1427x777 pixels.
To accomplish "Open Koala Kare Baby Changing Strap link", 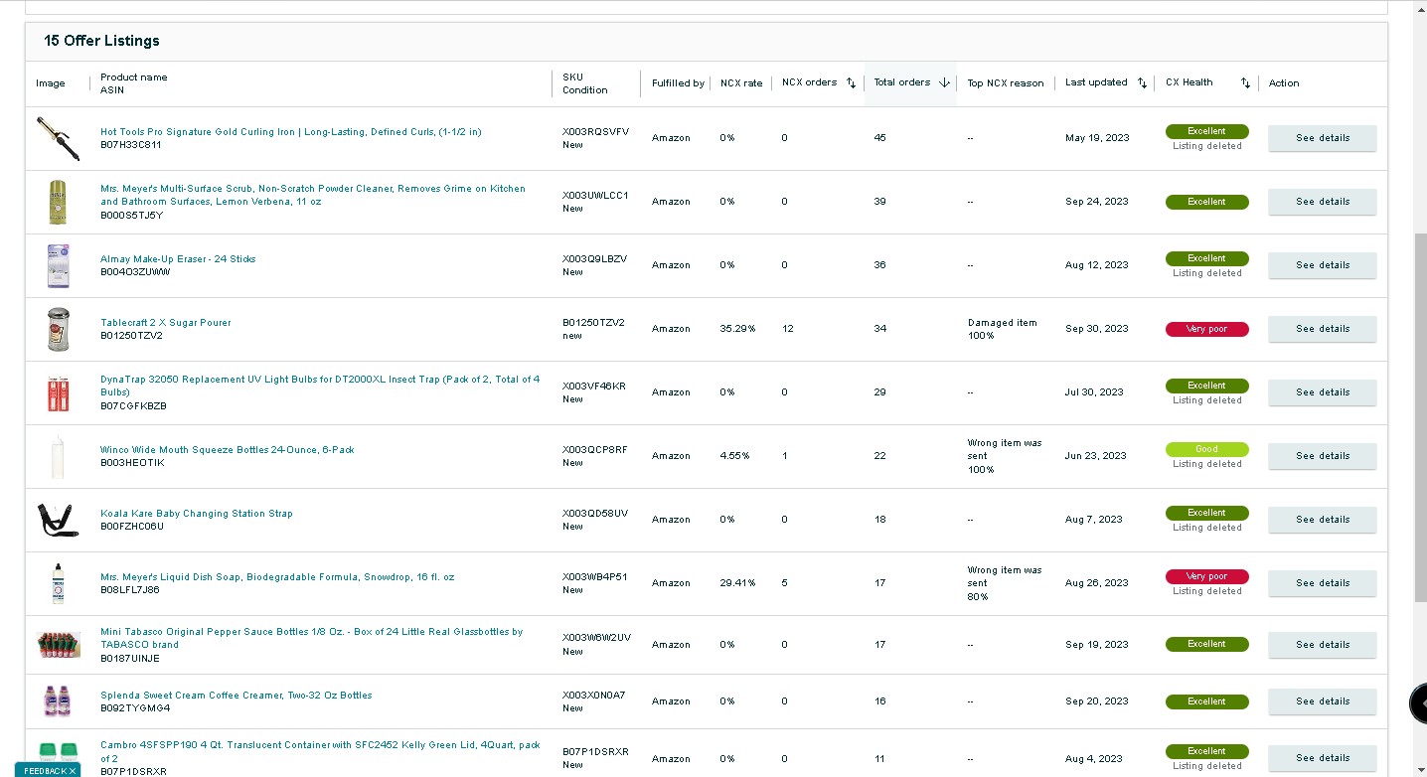I will click(197, 514).
